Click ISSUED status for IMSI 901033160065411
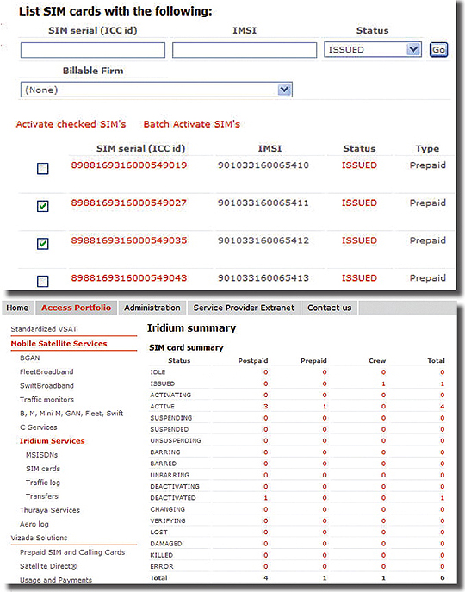The width and height of the screenshot is (465, 592). pos(359,203)
